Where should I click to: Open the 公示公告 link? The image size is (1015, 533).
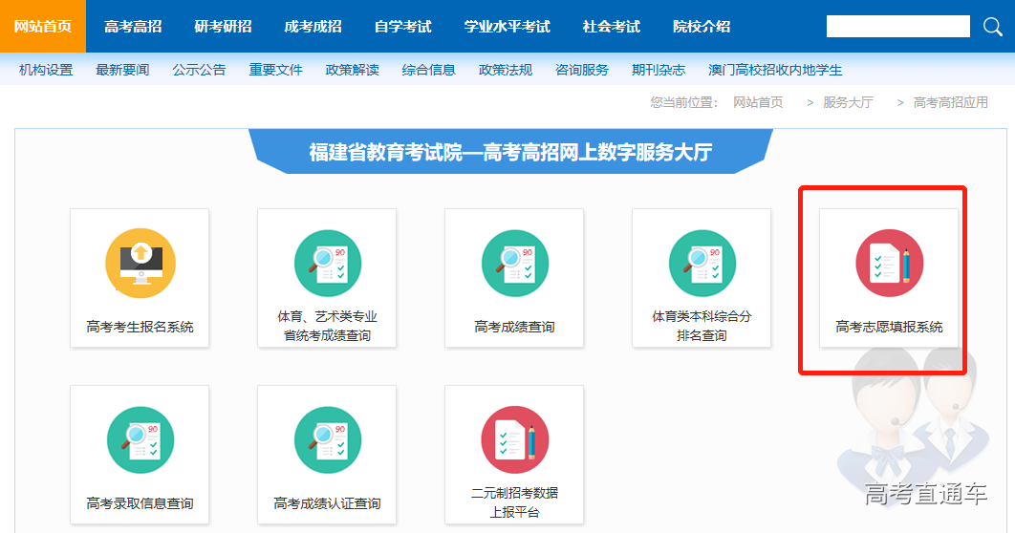[199, 70]
